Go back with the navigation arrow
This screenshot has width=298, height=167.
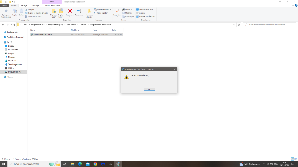point(3,25)
